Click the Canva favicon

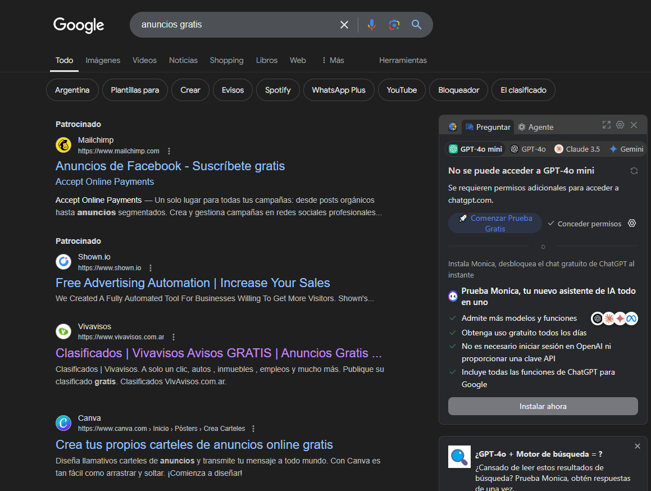pyautogui.click(x=63, y=423)
